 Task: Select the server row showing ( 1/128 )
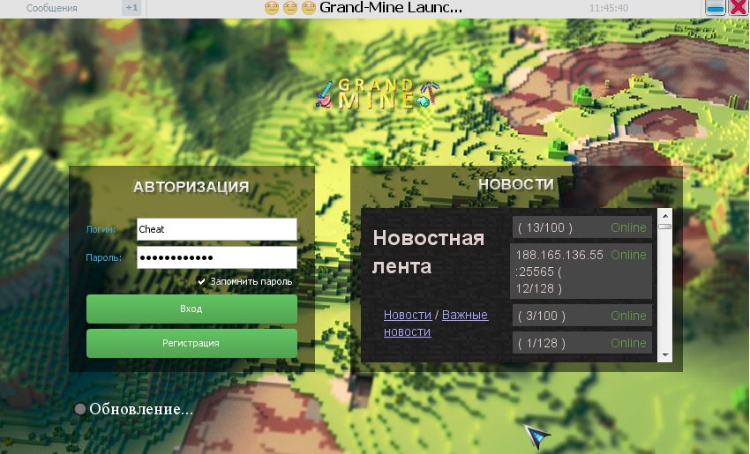pos(582,343)
